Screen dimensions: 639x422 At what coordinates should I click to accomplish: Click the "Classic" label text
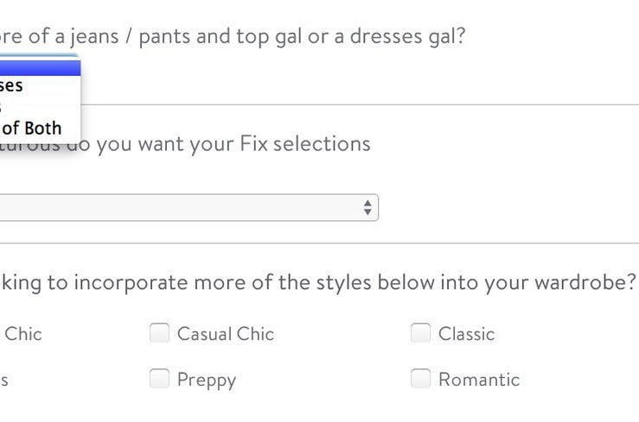tap(466, 334)
